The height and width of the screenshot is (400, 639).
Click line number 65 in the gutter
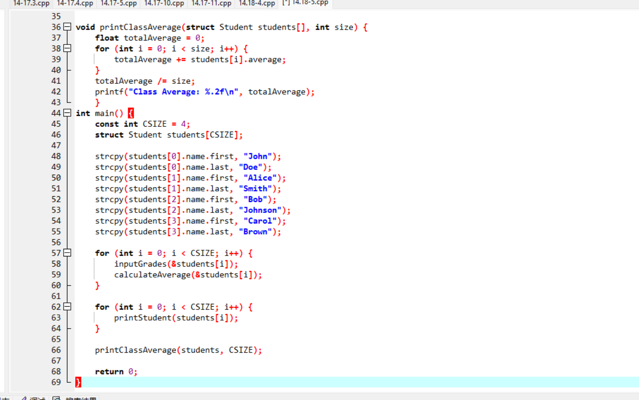point(56,339)
